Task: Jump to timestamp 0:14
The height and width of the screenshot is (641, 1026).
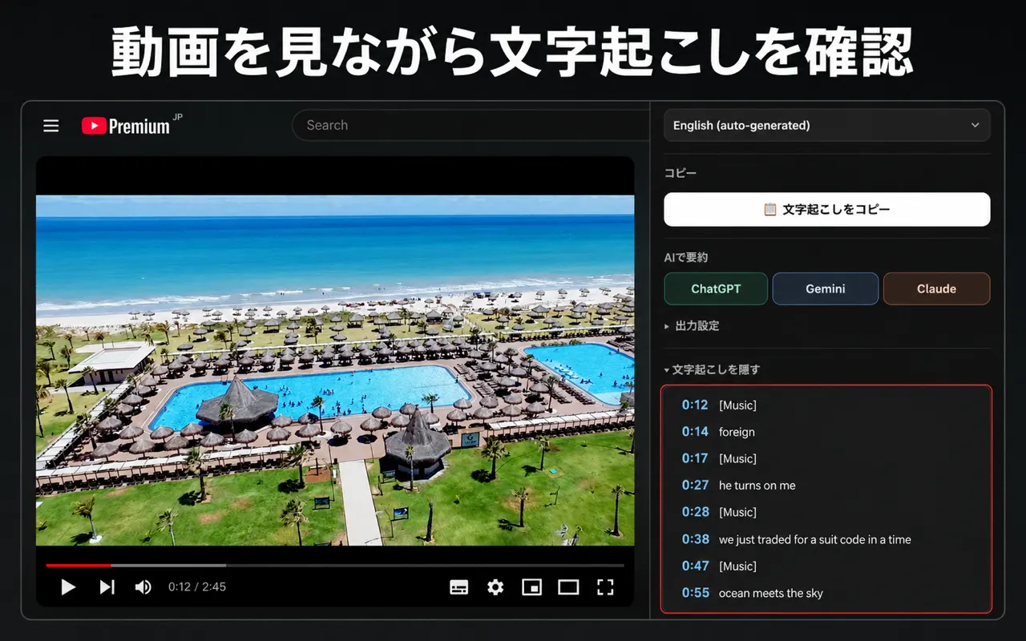Action: (x=695, y=432)
